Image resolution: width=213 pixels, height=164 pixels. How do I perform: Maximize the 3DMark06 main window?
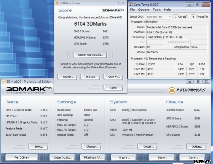click(198, 81)
